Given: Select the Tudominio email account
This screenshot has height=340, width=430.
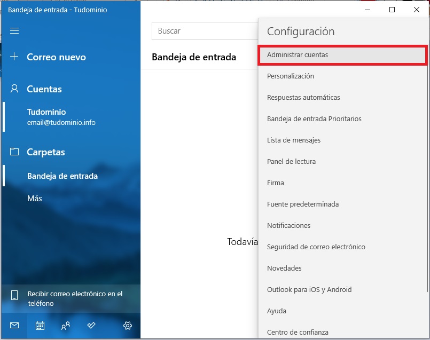Looking at the screenshot, I should click(x=71, y=117).
